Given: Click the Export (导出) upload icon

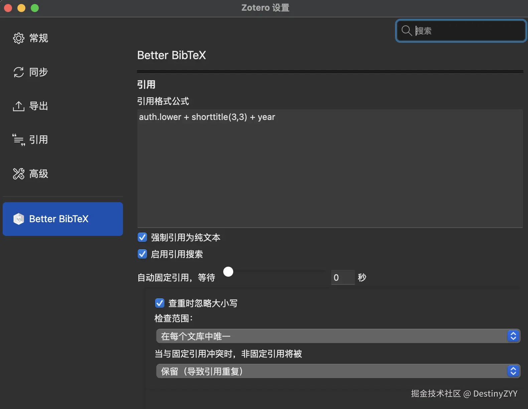Looking at the screenshot, I should tap(19, 106).
